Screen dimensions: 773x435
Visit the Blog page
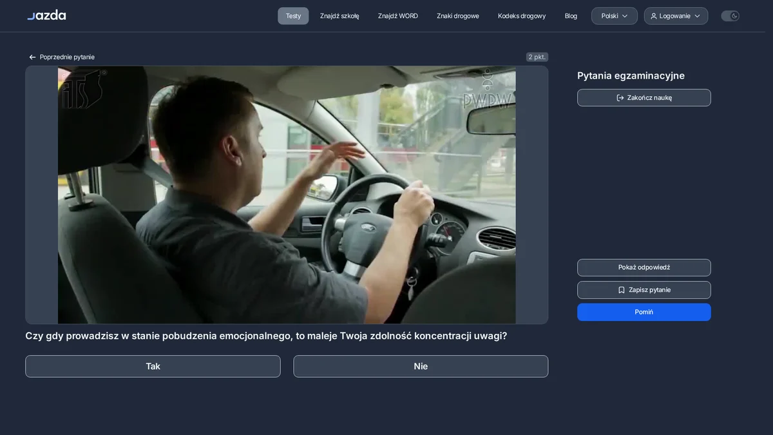(x=571, y=16)
